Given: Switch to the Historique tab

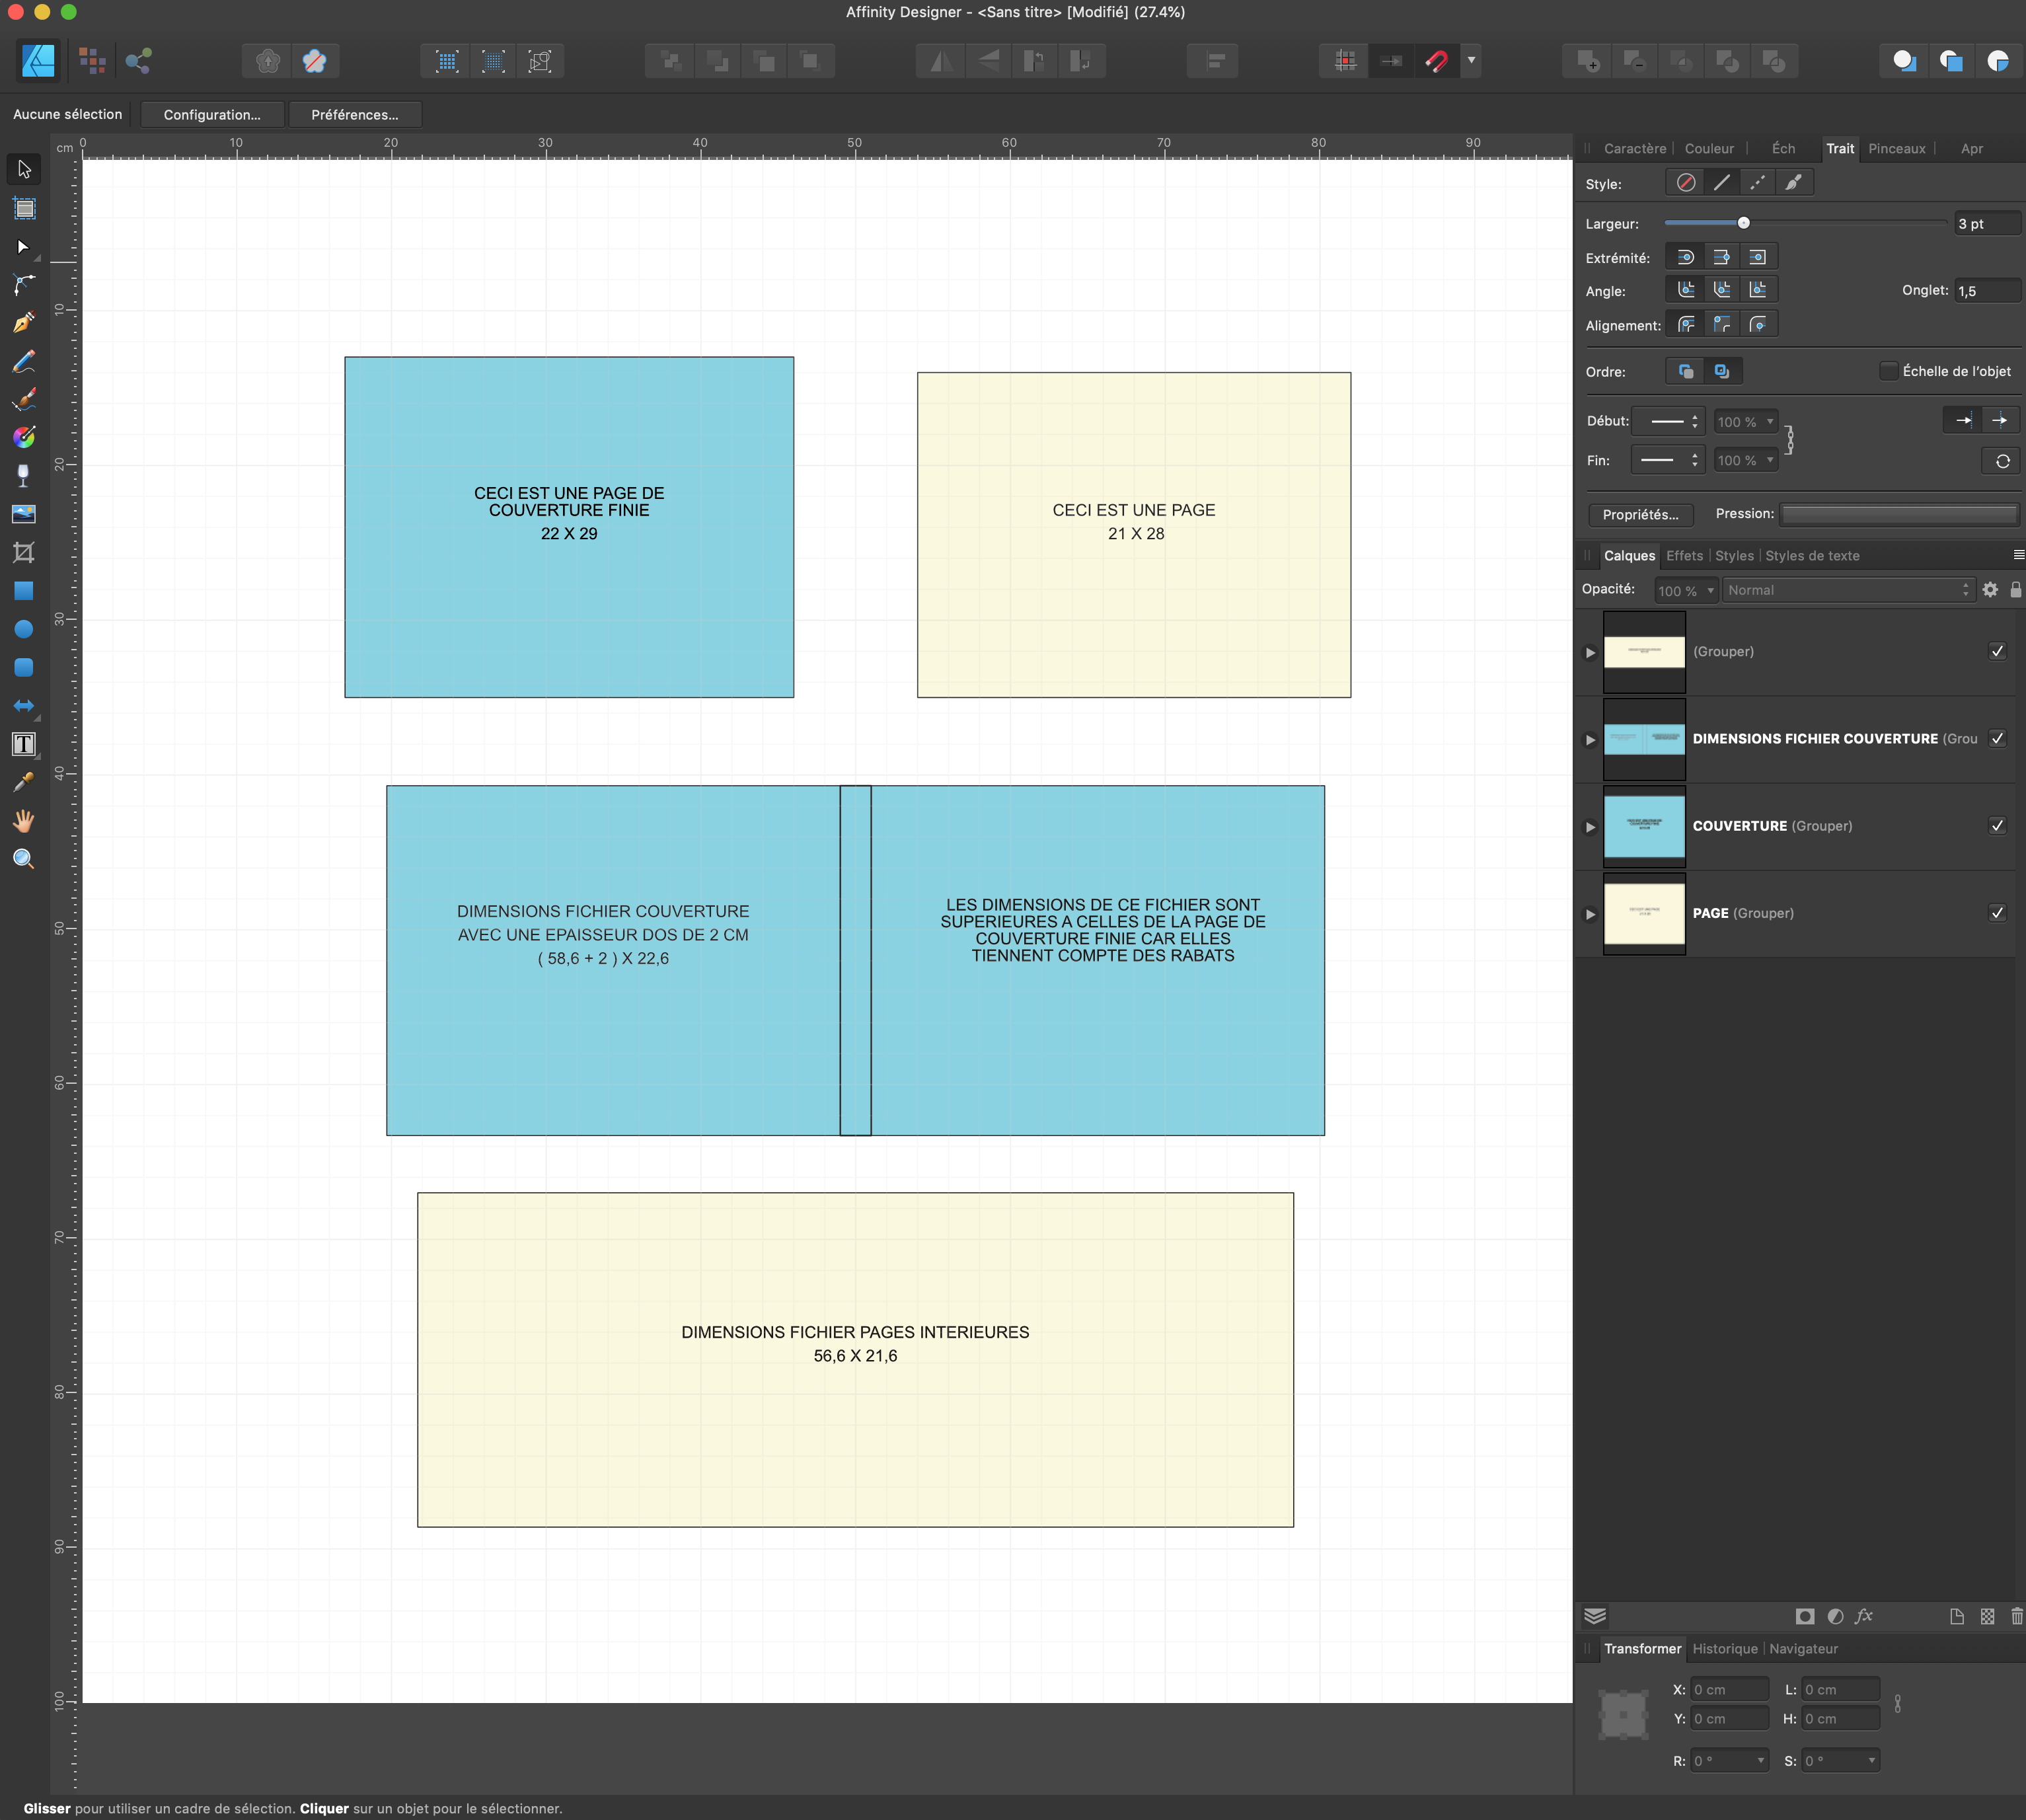Looking at the screenshot, I should (x=1724, y=1649).
